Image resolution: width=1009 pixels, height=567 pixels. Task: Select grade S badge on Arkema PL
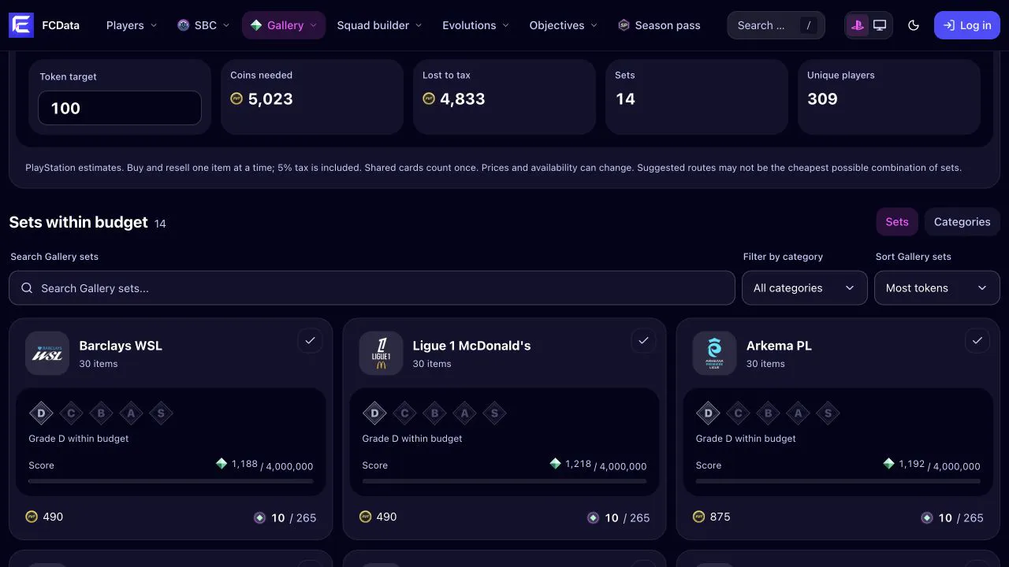click(828, 413)
